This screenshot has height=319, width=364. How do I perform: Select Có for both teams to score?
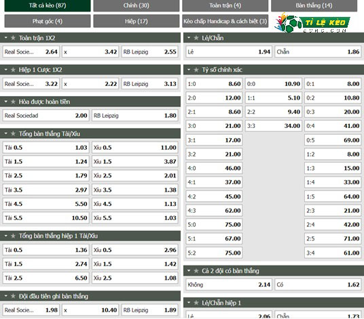318,284
